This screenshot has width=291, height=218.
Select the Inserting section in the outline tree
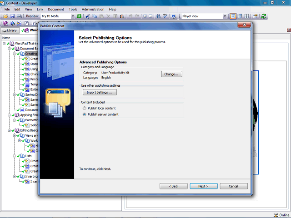tap(31, 176)
